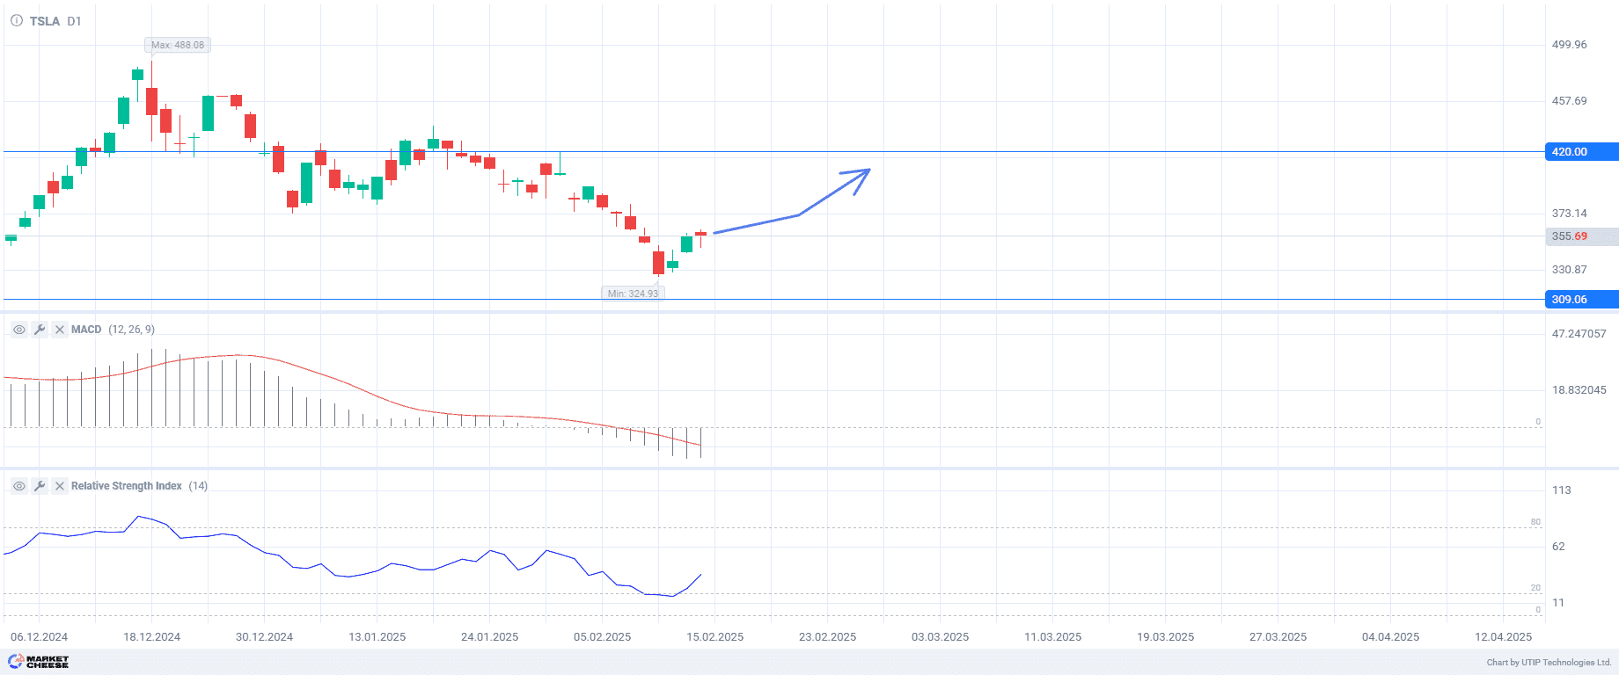Click the 330.87 price scale value
Viewport: 1619px width, 675px height.
(1570, 270)
